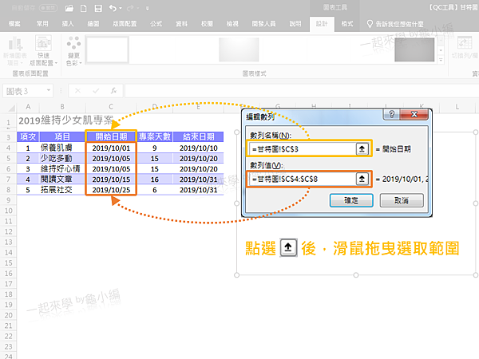The width and height of the screenshot is (479, 359).
Task: Open the Quick Layout dropdown
Action: coord(43,51)
